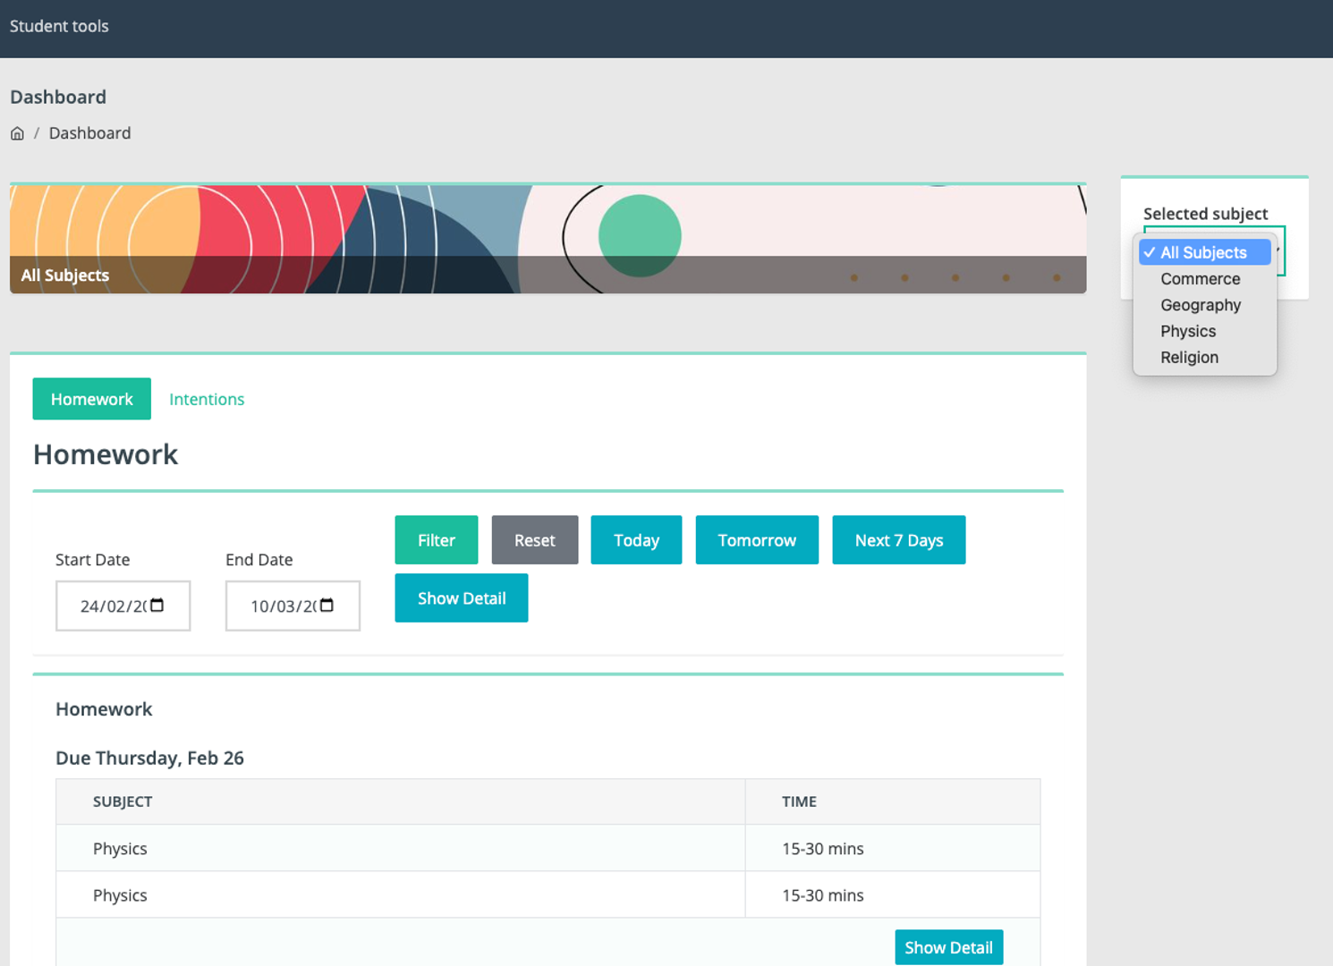The image size is (1333, 966).
Task: Open the End Date calendar picker icon
Action: pyautogui.click(x=327, y=606)
